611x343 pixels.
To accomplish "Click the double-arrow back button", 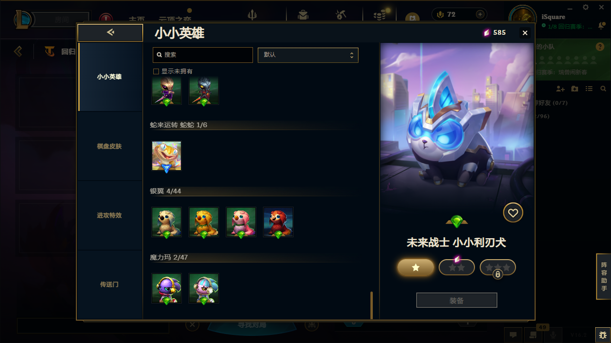I will pyautogui.click(x=110, y=32).
